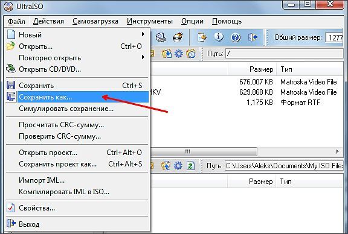This screenshot has height=234, width=348.
Task: Maximize the UltraISO window
Action: tap(308, 4)
